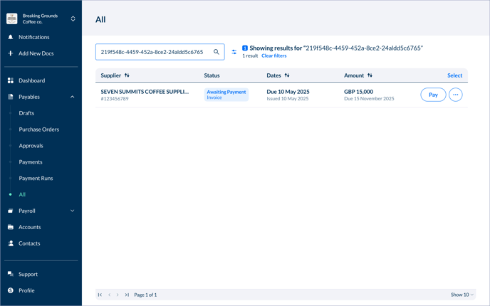Click the Dashboard grid icon

click(x=11, y=80)
